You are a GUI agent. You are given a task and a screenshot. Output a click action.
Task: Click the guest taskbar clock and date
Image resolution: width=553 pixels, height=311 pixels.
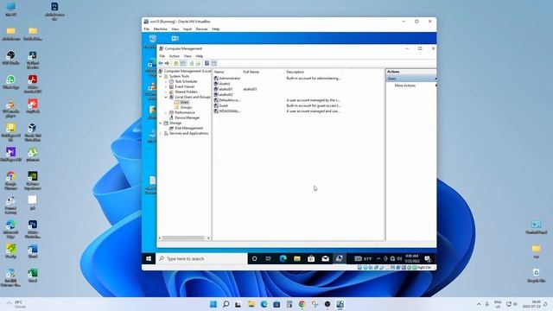pyautogui.click(x=411, y=258)
